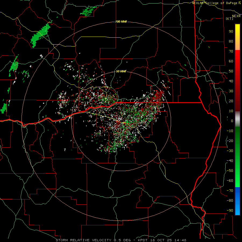This screenshot has width=242, height=242.
Task: Click the NEXR label above the color scale
Action: pyautogui.click(x=236, y=16)
